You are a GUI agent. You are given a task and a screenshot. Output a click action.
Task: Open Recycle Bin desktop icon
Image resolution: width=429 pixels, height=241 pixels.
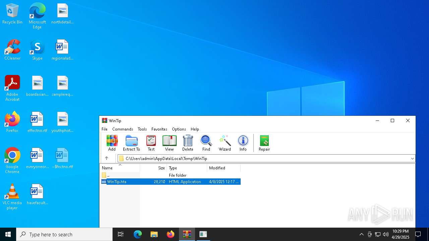pyautogui.click(x=12, y=14)
